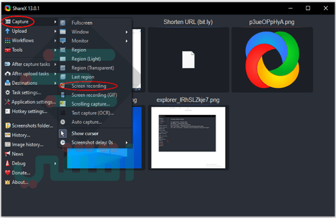336x218 pixels.
Task: Select the explorer_IRhSLZkje7.png thumbnail
Action: click(x=188, y=138)
